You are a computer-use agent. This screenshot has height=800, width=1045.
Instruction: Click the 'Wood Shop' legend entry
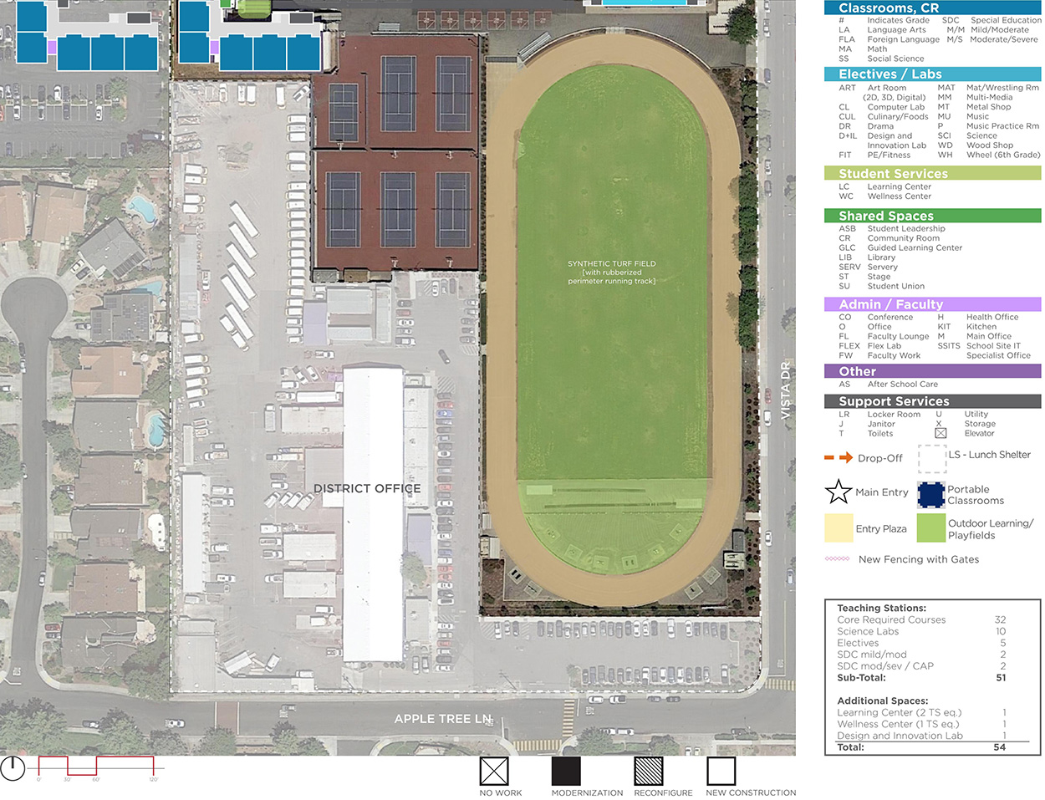(x=990, y=145)
